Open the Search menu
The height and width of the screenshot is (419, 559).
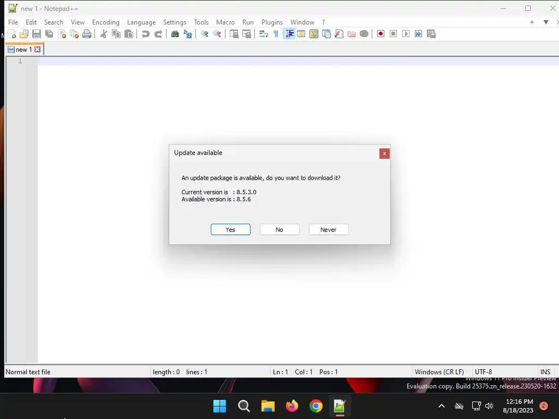coord(53,22)
